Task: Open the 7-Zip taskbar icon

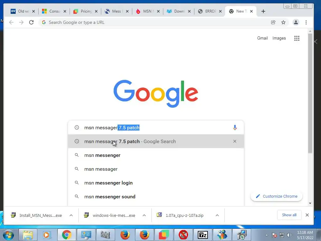Action: click(203, 235)
